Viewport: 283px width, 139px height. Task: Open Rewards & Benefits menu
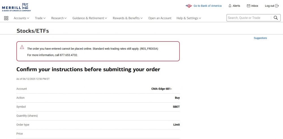click(x=128, y=18)
